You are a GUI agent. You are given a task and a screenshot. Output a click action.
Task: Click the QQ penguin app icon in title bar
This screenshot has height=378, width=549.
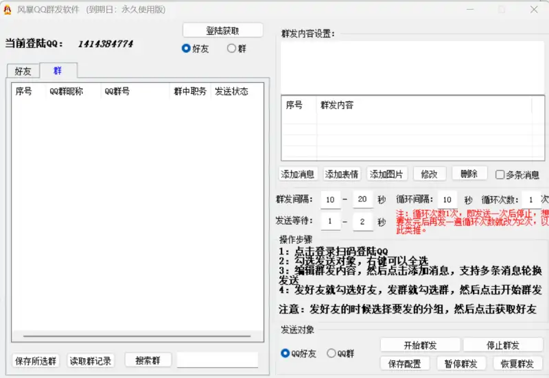click(8, 10)
